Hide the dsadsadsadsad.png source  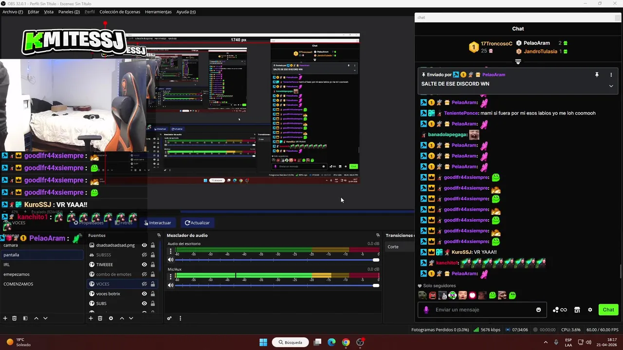[x=144, y=245]
